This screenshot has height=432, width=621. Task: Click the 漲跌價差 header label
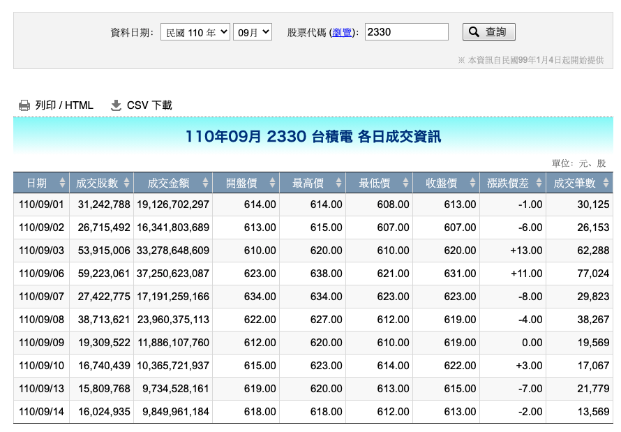508,183
